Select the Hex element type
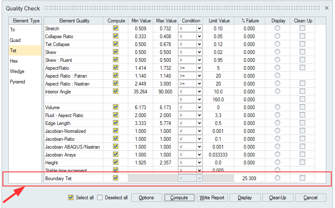The width and height of the screenshot is (335, 208). click(x=14, y=61)
